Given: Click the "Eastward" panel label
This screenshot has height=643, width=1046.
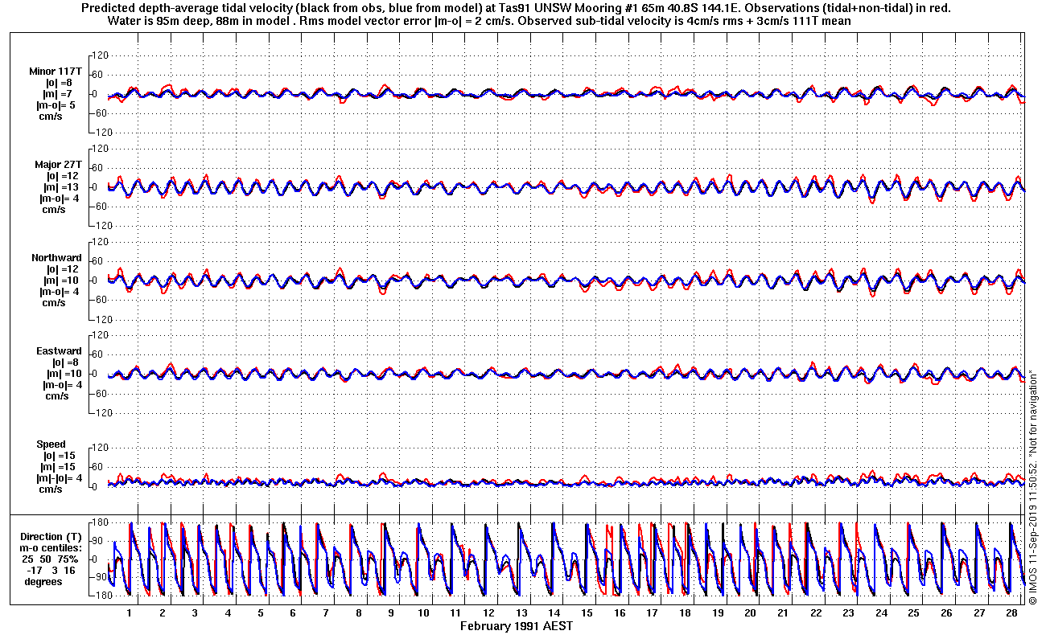Looking at the screenshot, I should click(59, 351).
